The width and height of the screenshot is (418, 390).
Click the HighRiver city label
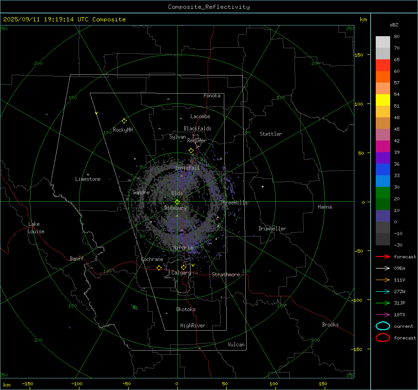point(193,326)
